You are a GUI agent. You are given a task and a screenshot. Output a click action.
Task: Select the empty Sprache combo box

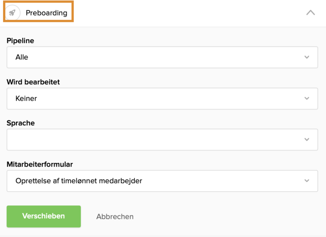pyautogui.click(x=155, y=139)
